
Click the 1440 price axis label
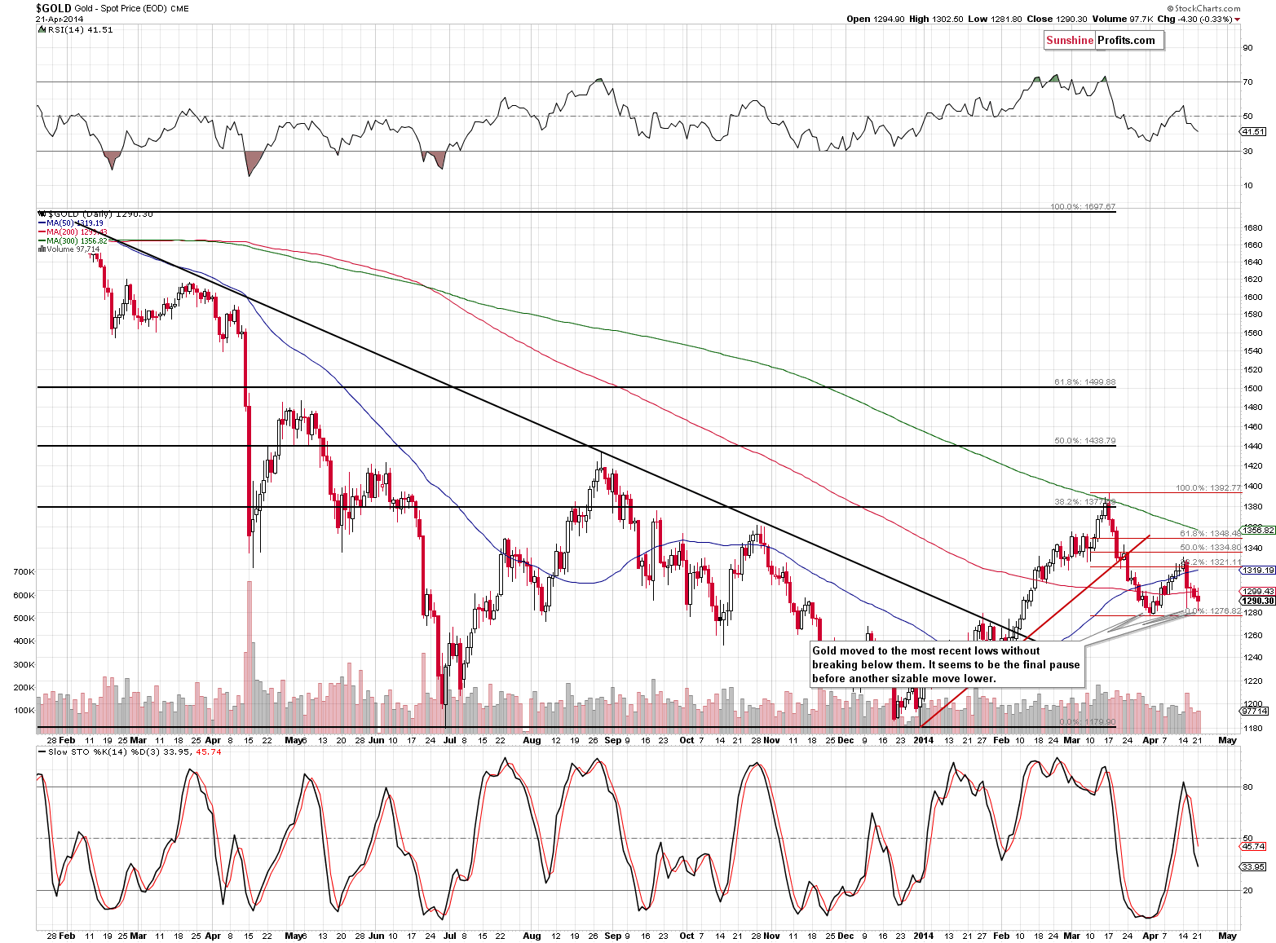(x=1253, y=446)
